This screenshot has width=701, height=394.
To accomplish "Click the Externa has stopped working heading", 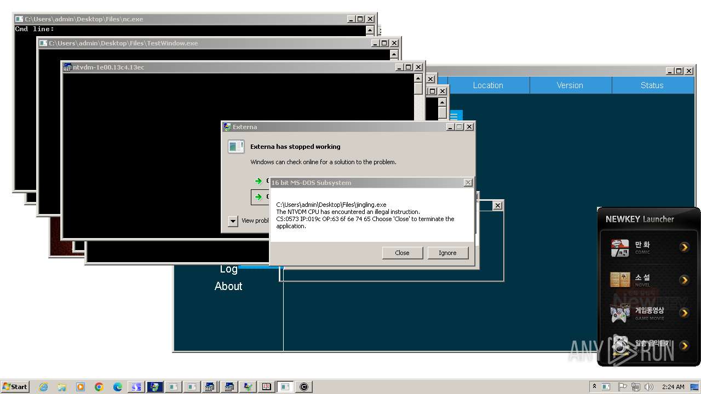I will [x=295, y=147].
